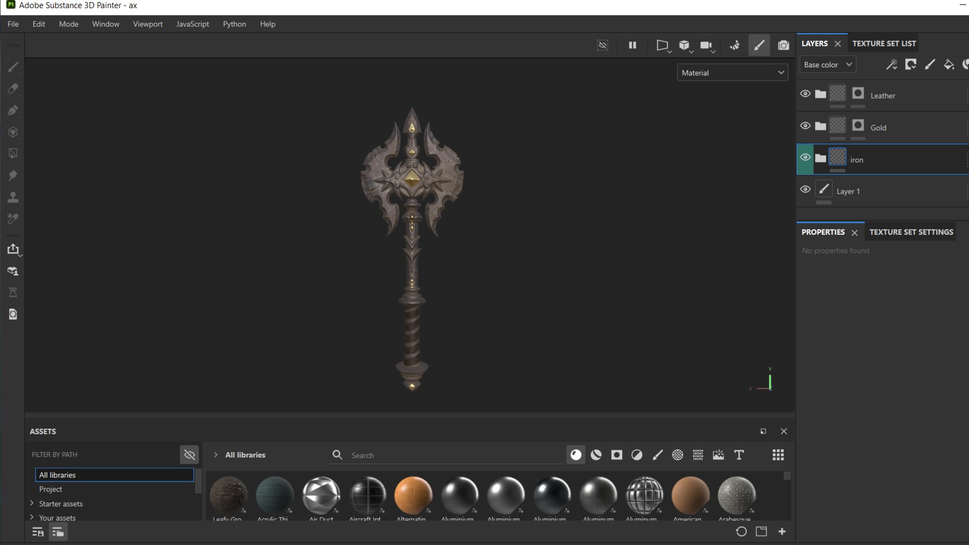
Task: Close the Properties panel tab
Action: [854, 233]
